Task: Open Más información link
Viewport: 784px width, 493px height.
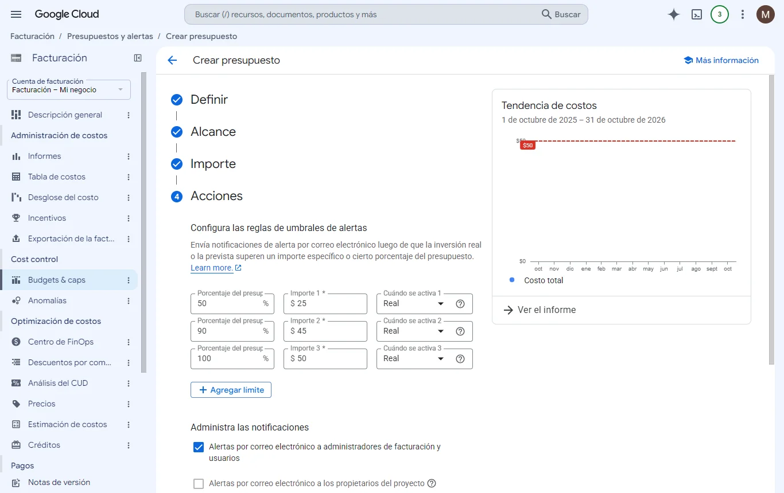Action: click(721, 60)
